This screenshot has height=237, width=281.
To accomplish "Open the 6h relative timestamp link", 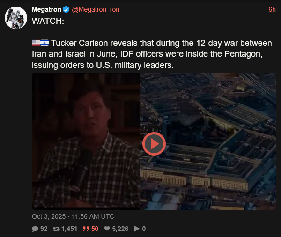I will pyautogui.click(x=272, y=9).
